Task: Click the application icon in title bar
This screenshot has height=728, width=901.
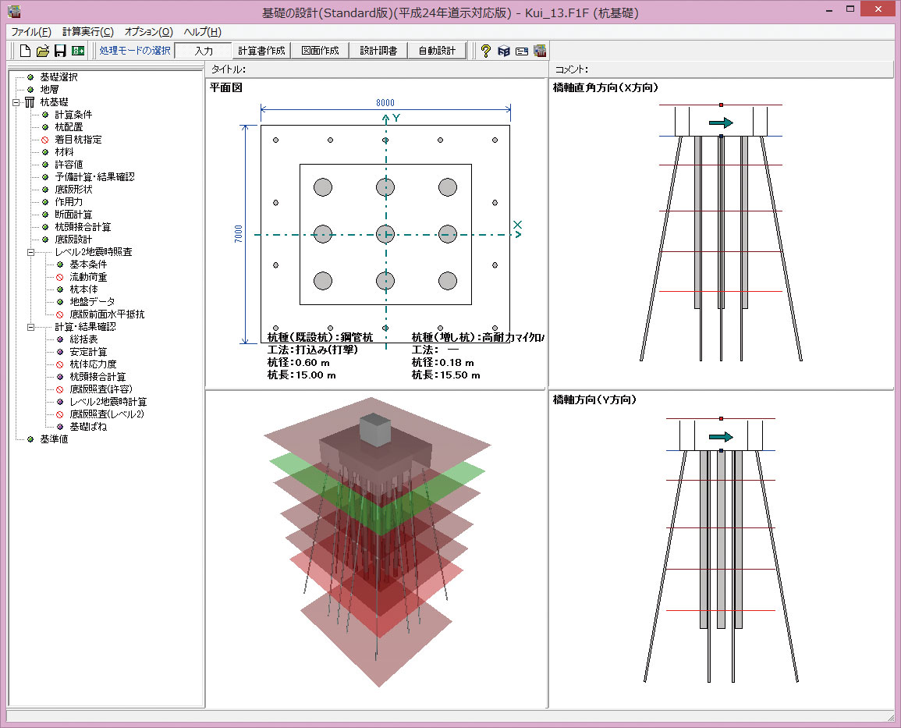Action: tap(14, 12)
